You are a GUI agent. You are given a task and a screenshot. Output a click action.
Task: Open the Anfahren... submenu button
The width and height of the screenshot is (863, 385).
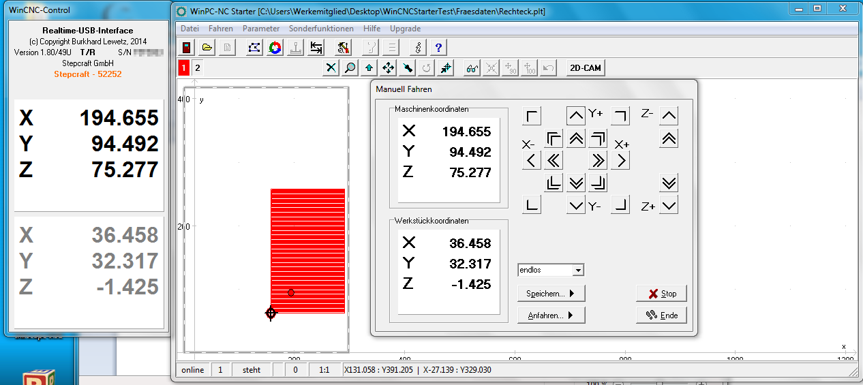[x=551, y=315]
